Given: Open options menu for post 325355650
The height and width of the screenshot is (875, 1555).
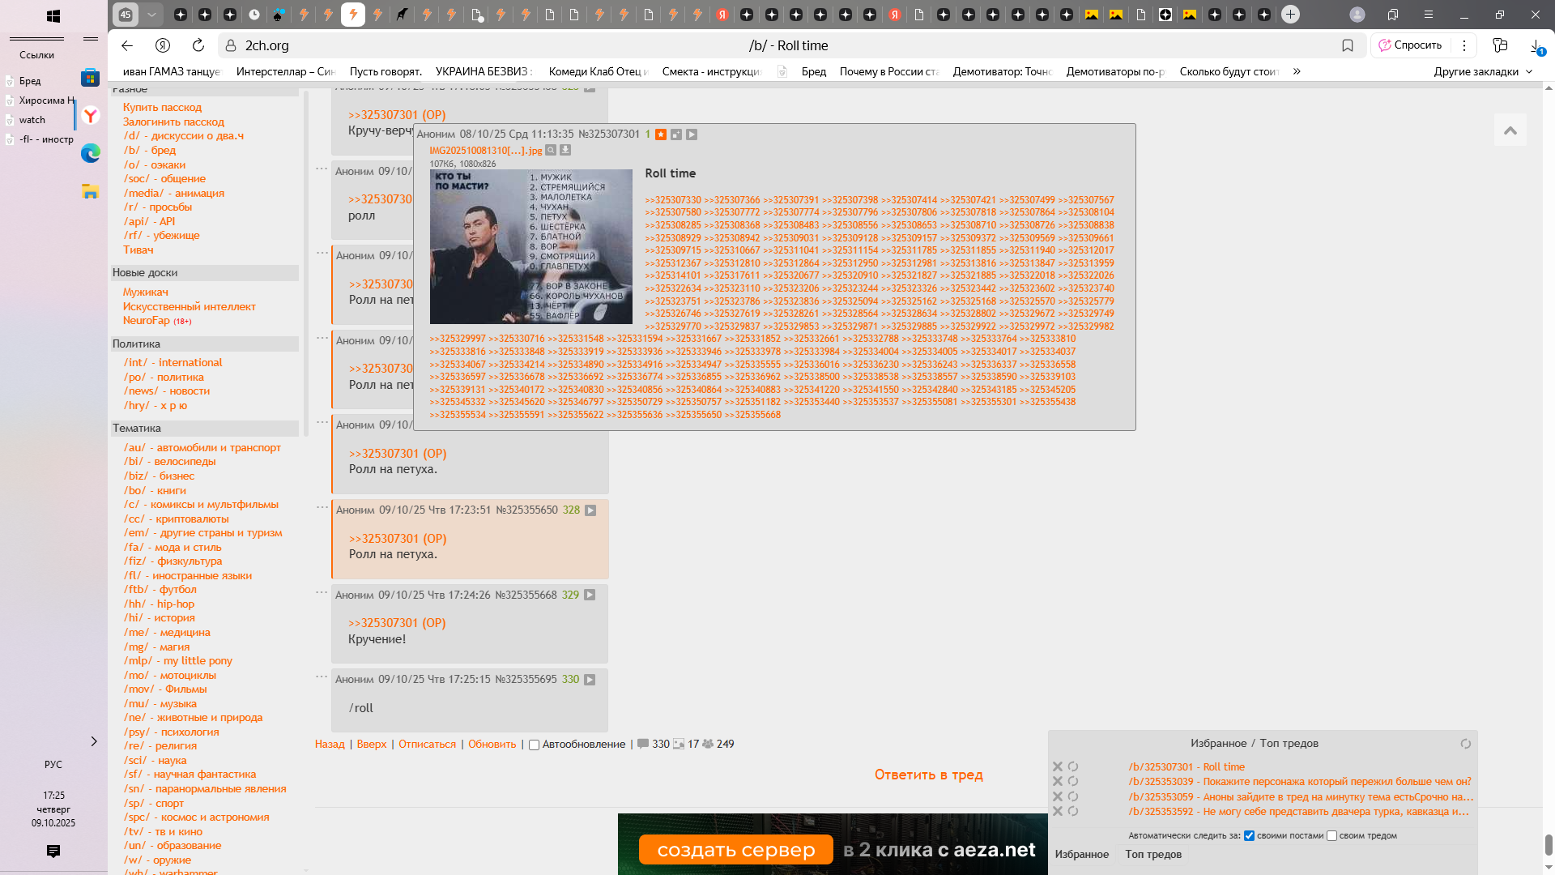Looking at the screenshot, I should [x=322, y=507].
